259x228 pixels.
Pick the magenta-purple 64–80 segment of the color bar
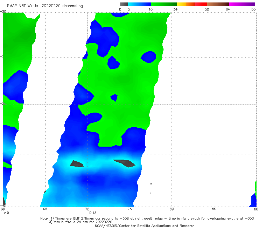(x=242, y=4)
